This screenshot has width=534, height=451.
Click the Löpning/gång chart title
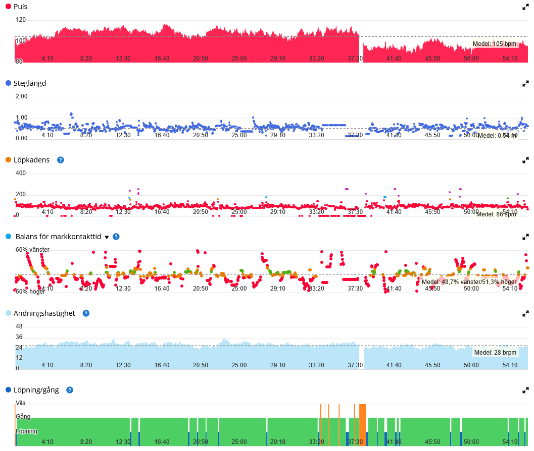pyautogui.click(x=36, y=390)
